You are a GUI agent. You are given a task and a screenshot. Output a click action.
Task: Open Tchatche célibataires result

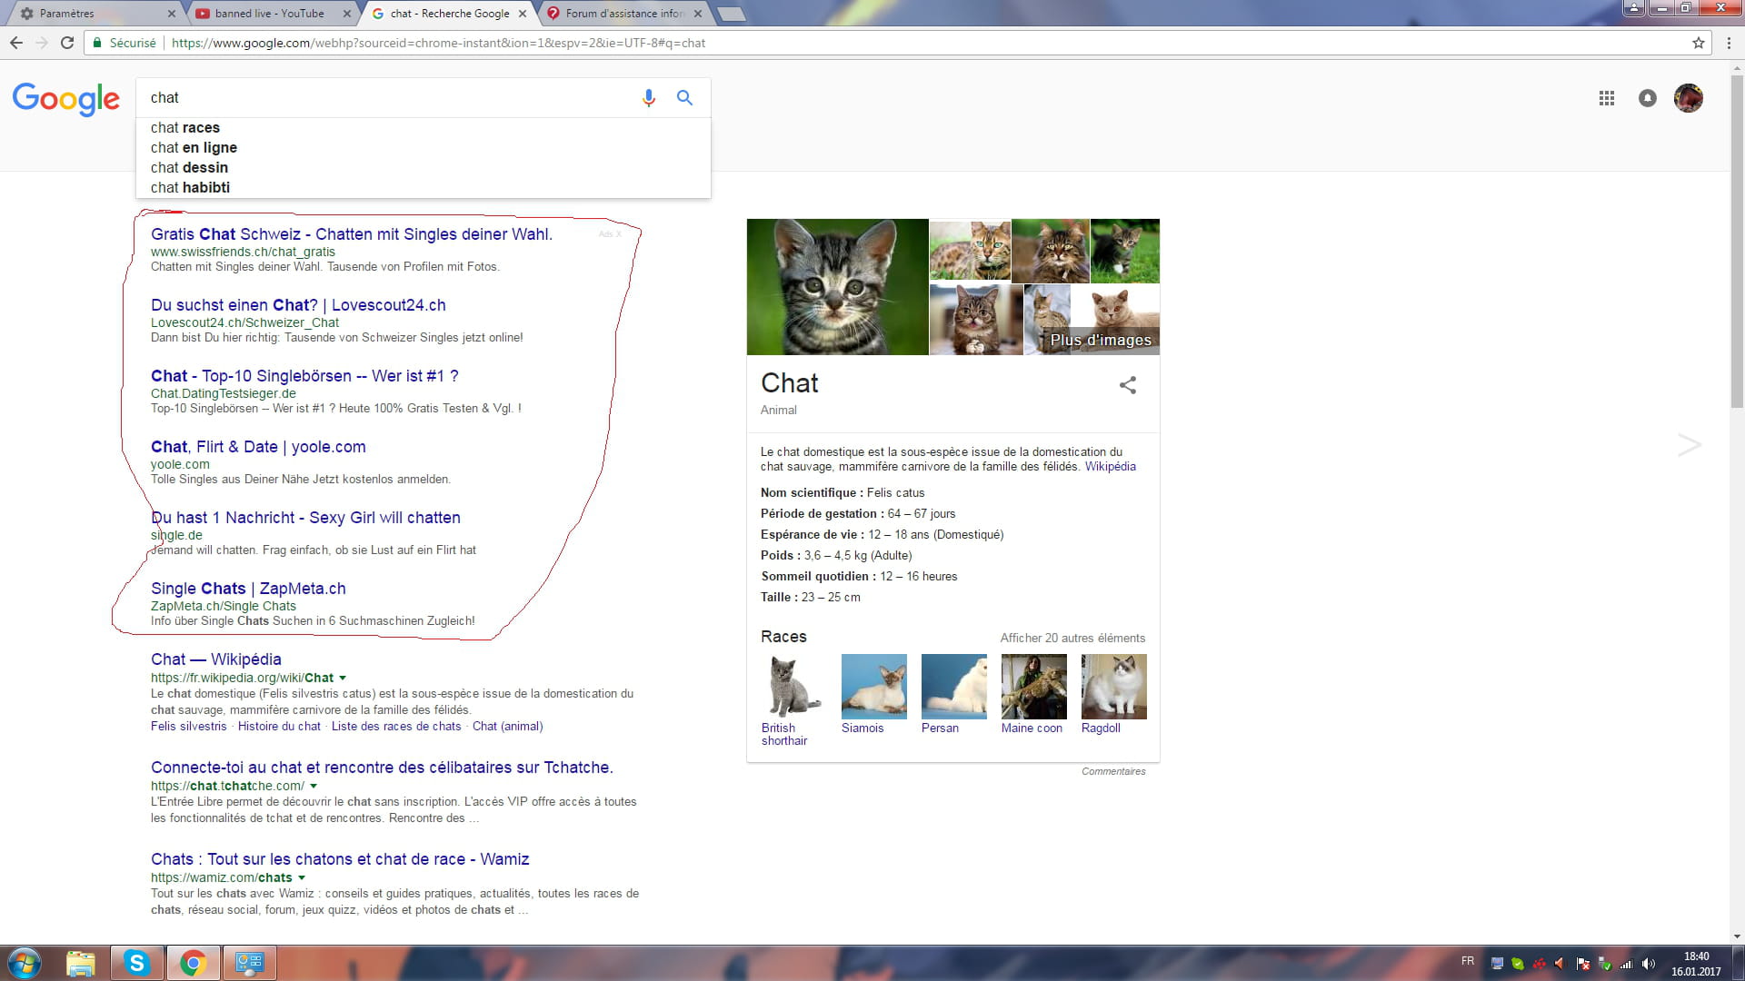coord(382,767)
